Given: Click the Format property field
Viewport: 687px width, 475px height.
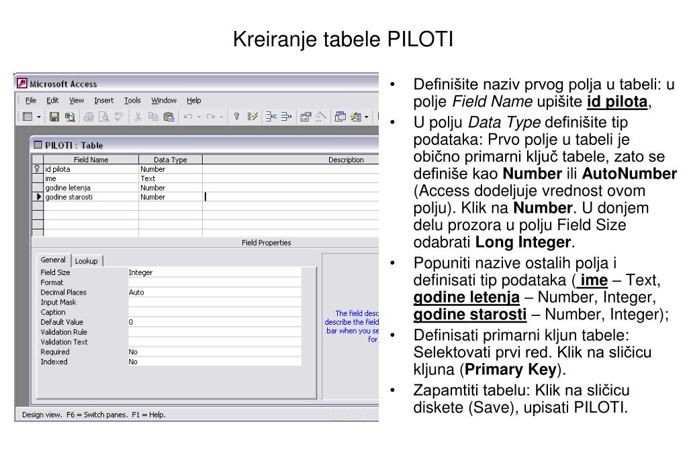Looking at the screenshot, I should (x=215, y=282).
